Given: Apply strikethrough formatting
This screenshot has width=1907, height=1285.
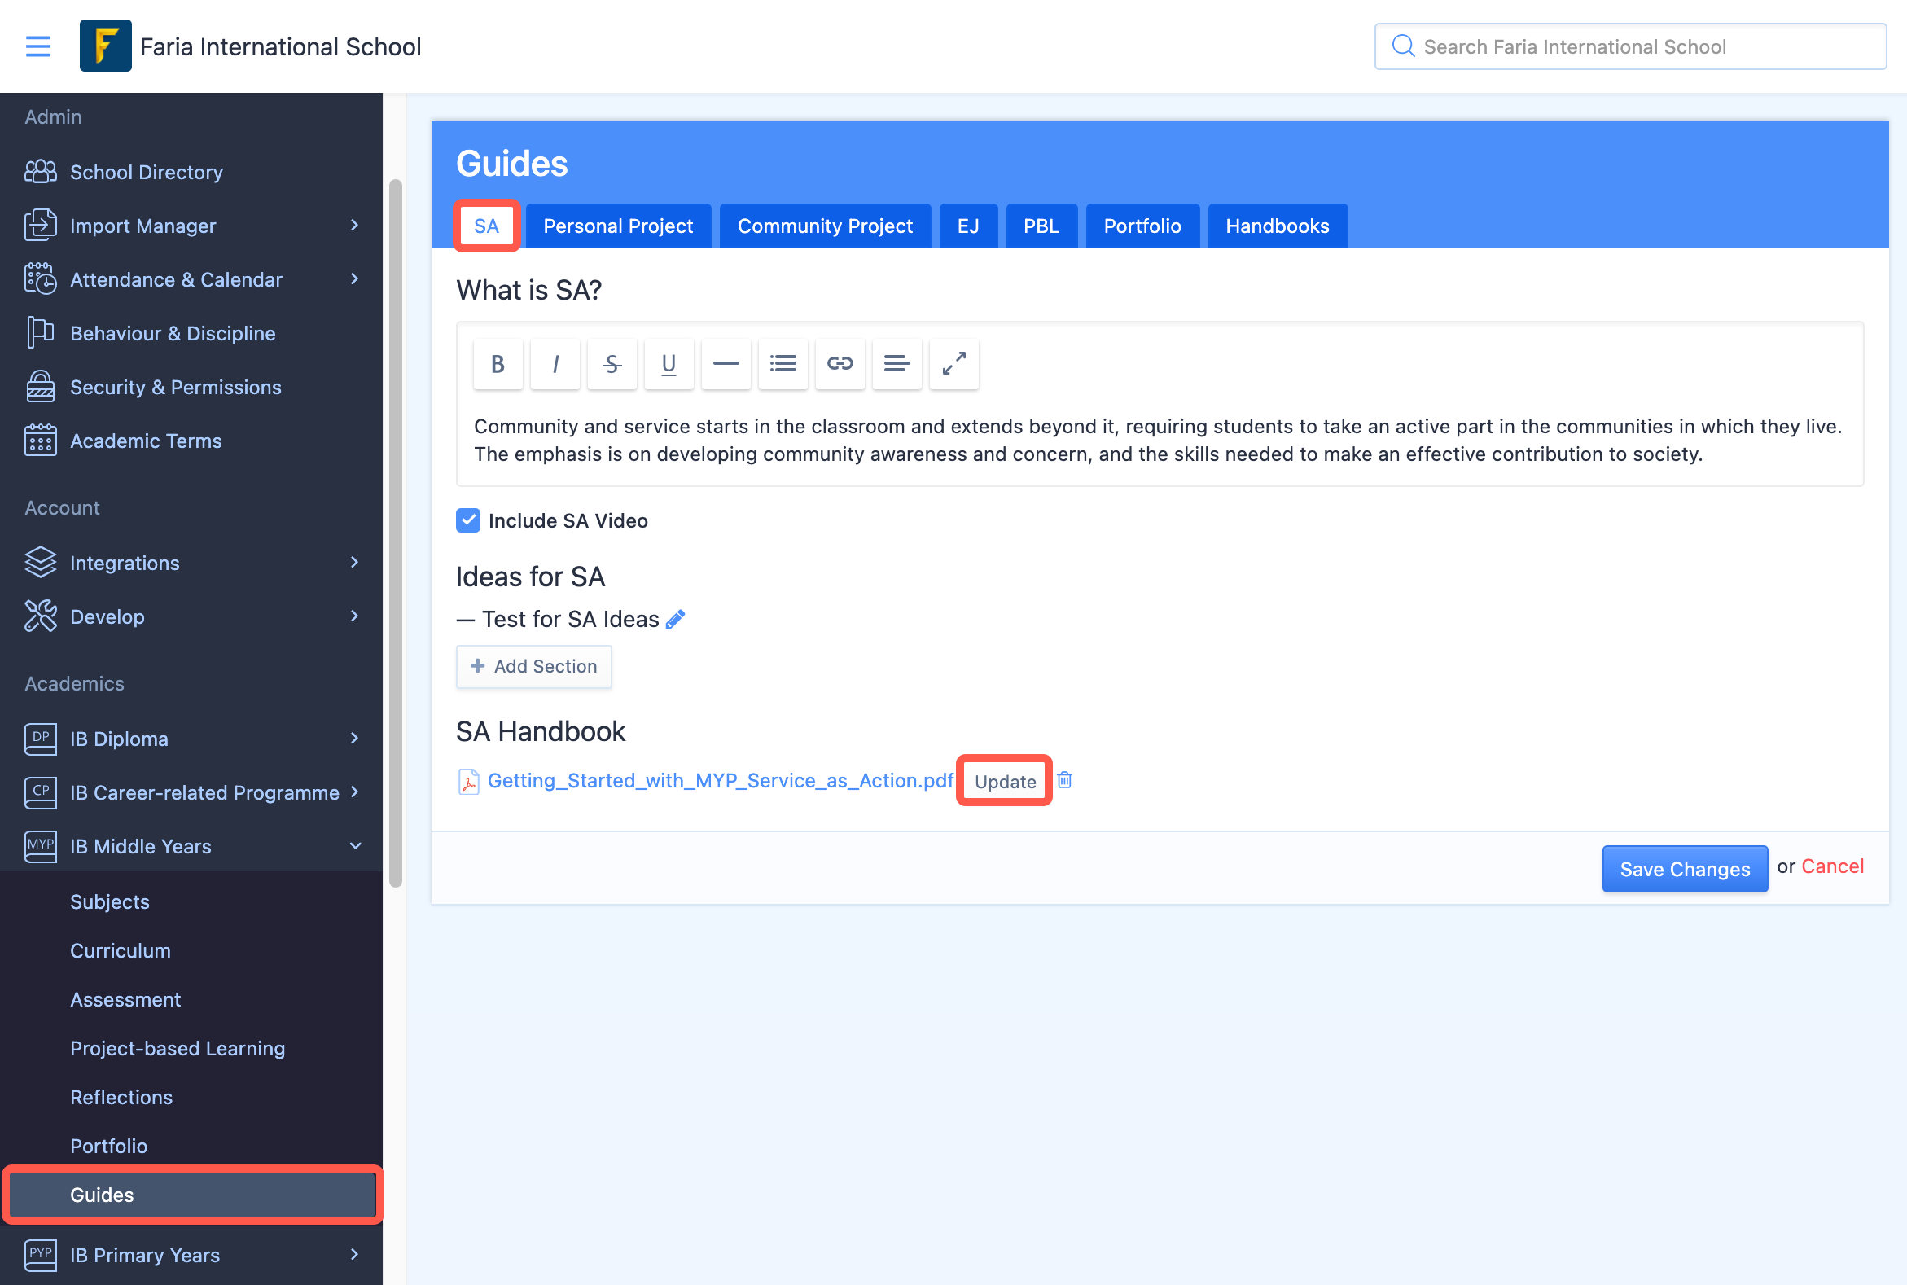Looking at the screenshot, I should (x=612, y=364).
